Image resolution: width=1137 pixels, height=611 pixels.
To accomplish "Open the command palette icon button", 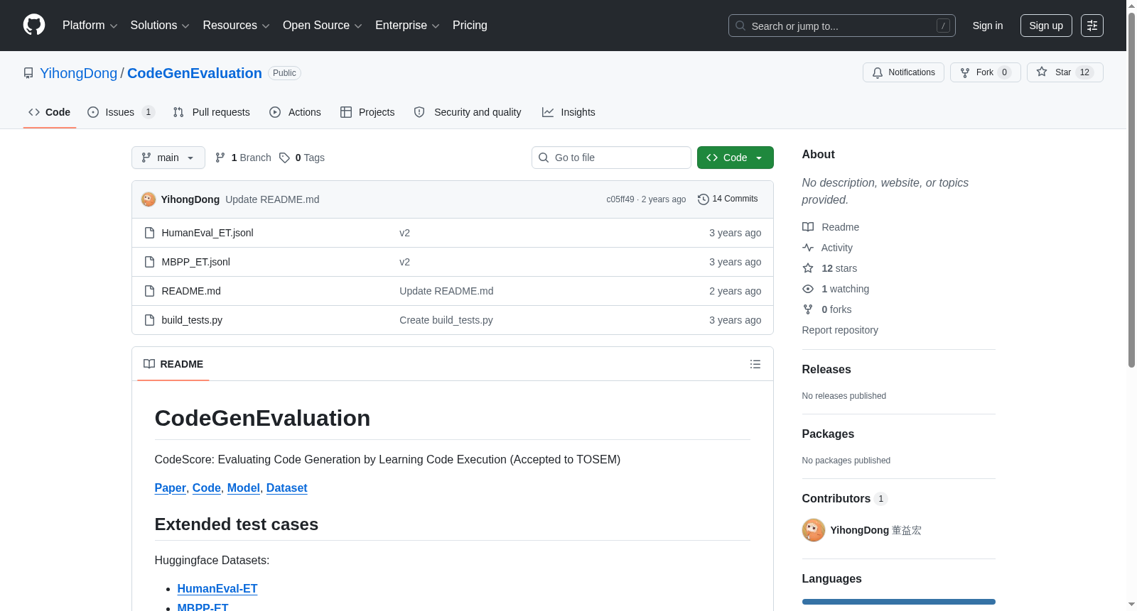I will coord(1092,26).
